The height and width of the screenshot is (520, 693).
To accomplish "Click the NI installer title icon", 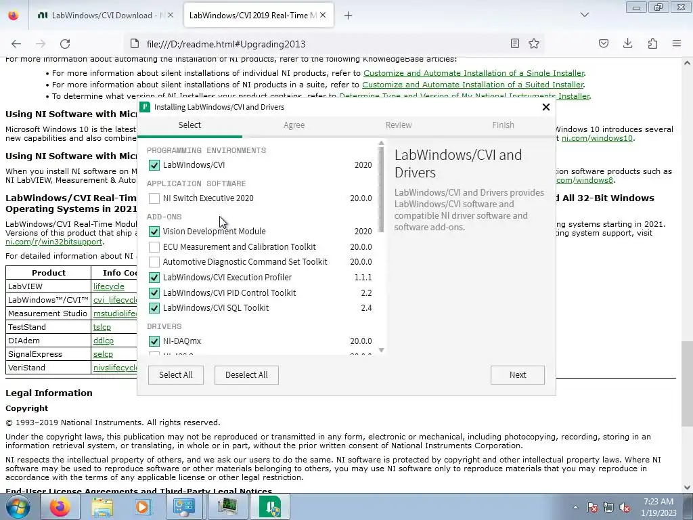I will (x=145, y=107).
